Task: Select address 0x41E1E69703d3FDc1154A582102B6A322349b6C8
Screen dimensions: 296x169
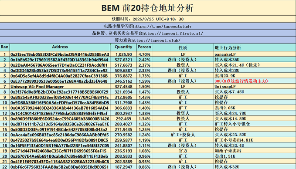Action: pyautogui.click(x=60, y=162)
